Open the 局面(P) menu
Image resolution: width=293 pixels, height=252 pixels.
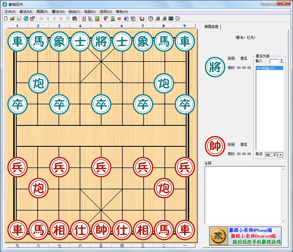tap(42, 12)
